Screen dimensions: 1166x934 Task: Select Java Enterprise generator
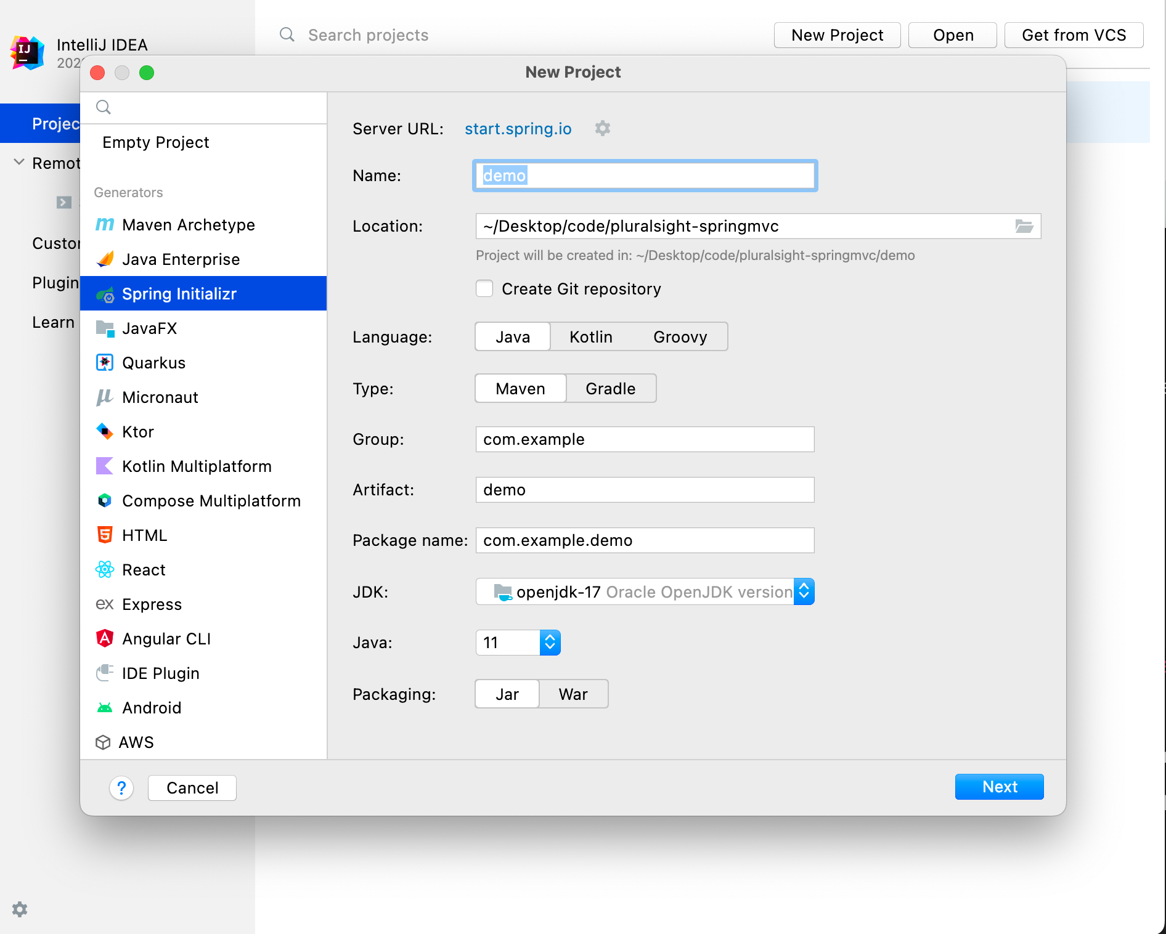coord(203,259)
